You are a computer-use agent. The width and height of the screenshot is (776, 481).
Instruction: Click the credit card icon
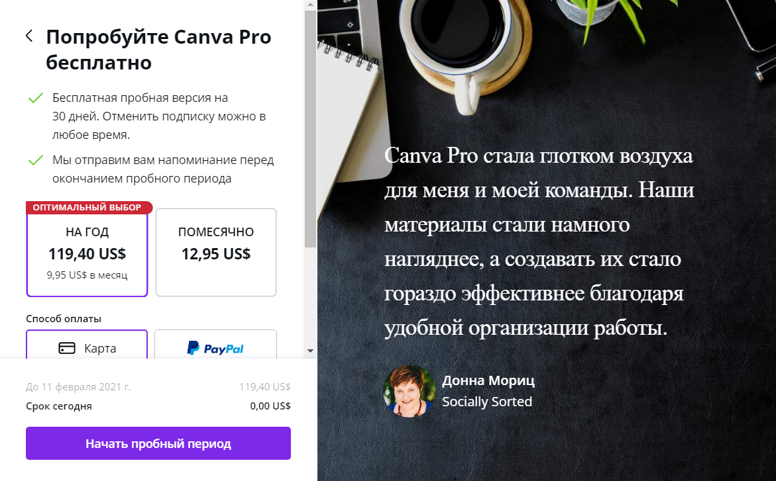[67, 348]
